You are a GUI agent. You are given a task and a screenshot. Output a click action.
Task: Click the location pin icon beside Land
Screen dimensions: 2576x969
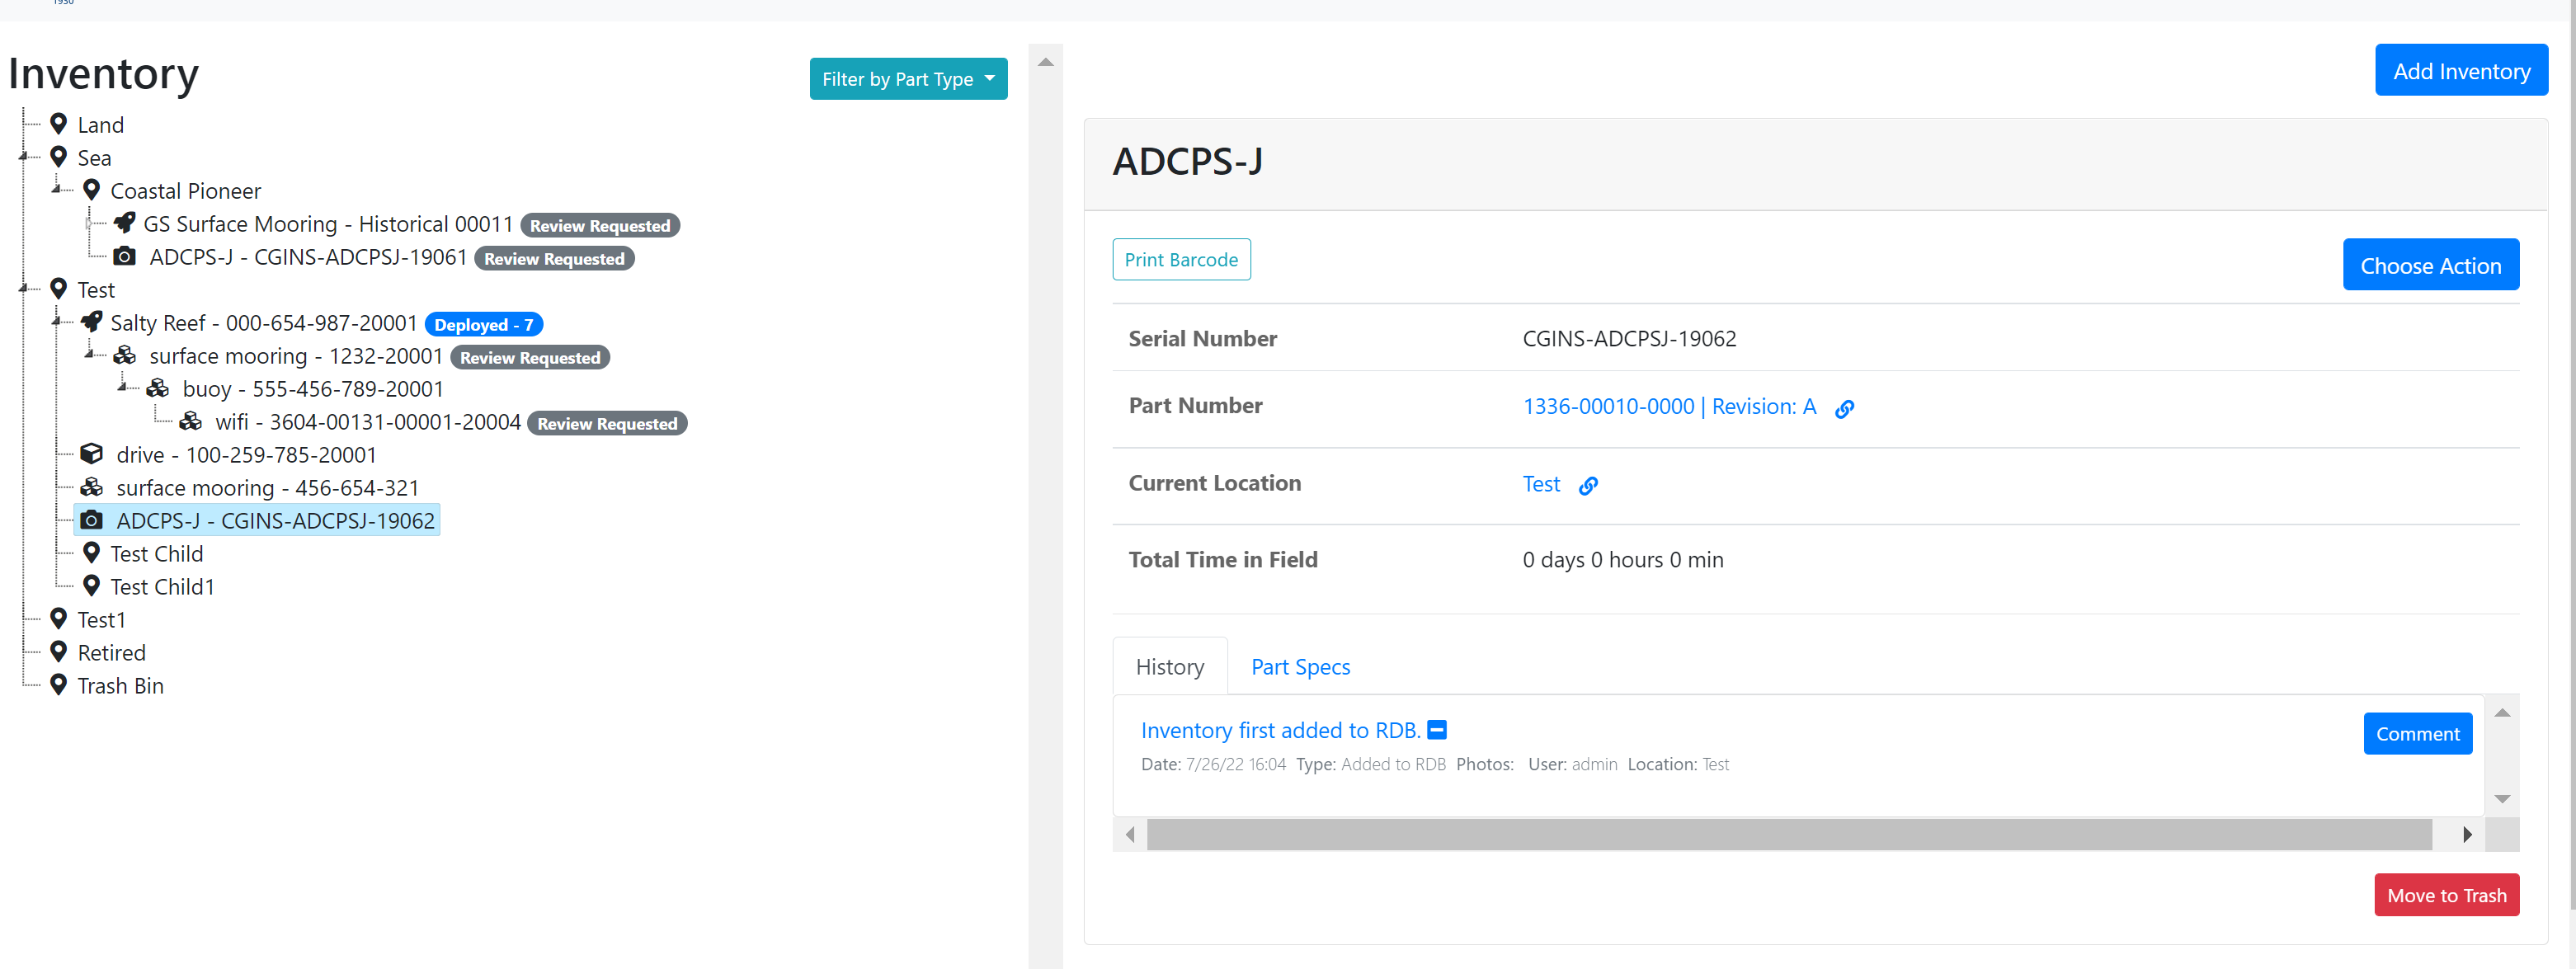click(x=58, y=122)
